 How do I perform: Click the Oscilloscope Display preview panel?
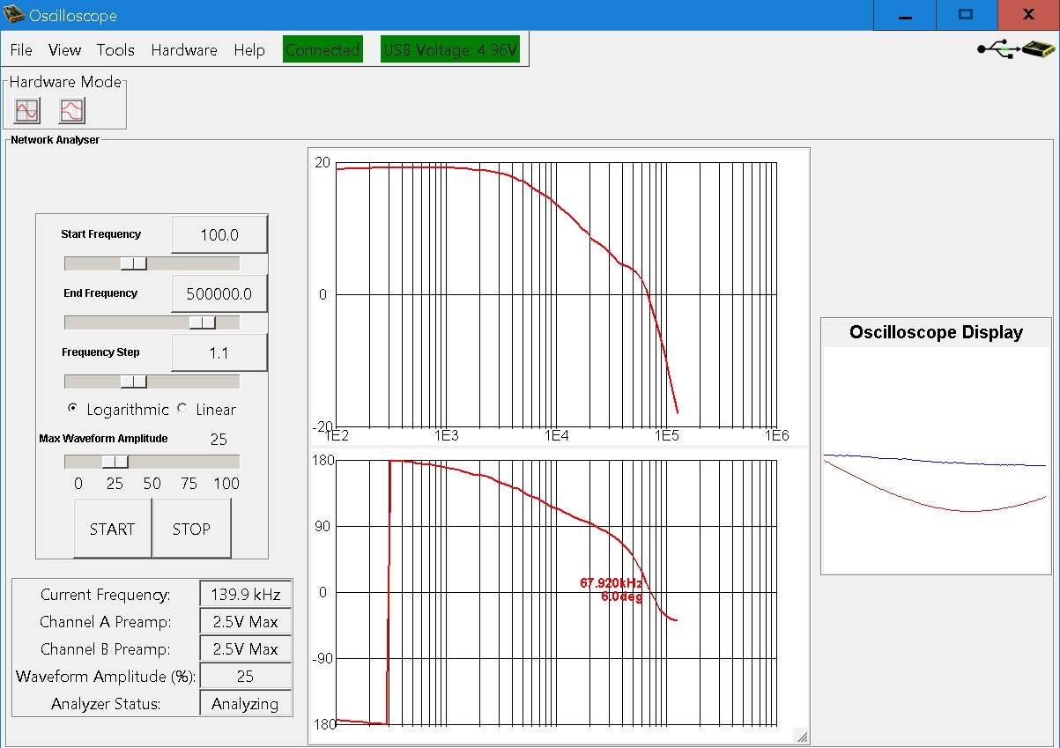coord(936,458)
